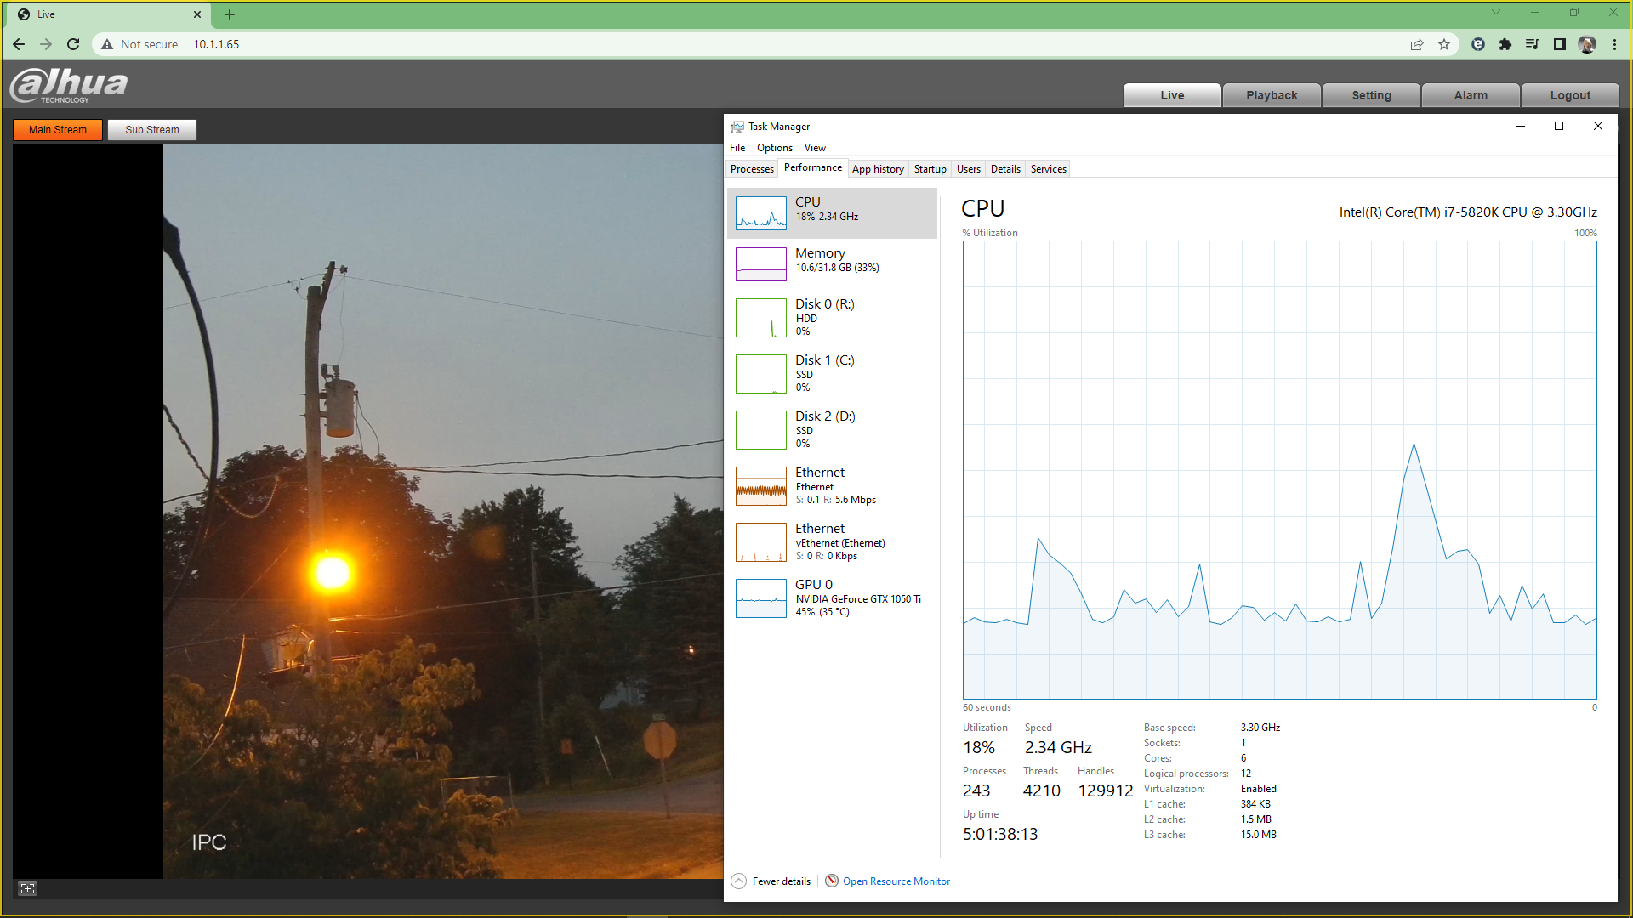This screenshot has width=1633, height=918.
Task: Open the Playback tab
Action: (x=1272, y=95)
